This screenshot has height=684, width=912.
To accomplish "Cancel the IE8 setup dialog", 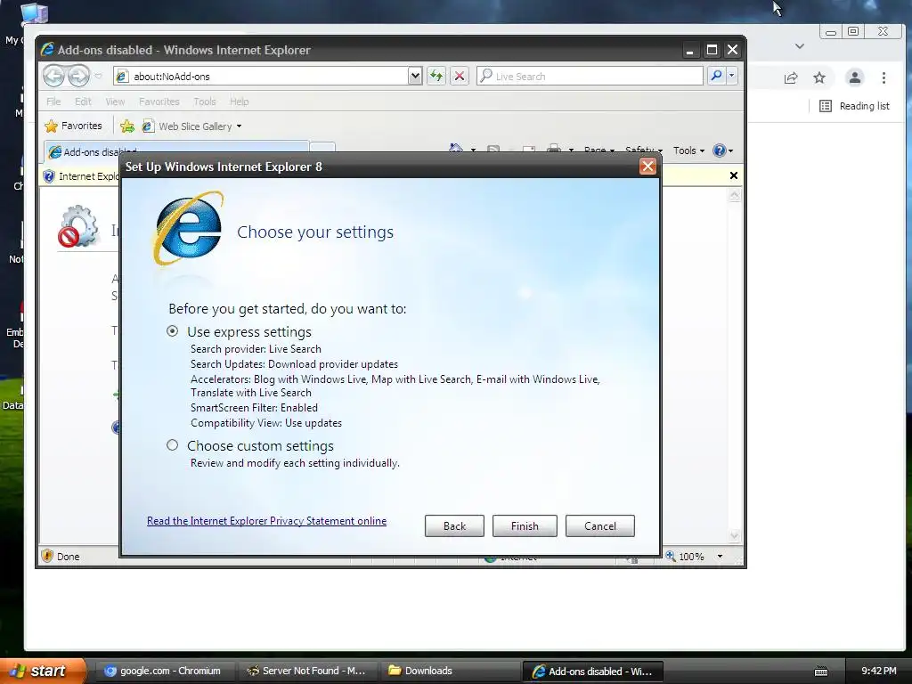I will (x=599, y=525).
